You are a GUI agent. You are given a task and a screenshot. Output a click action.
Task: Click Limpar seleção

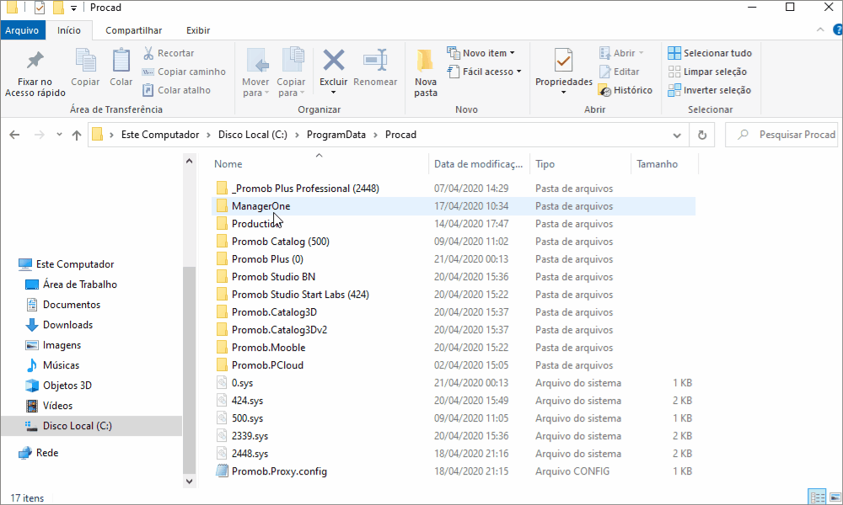tap(707, 72)
